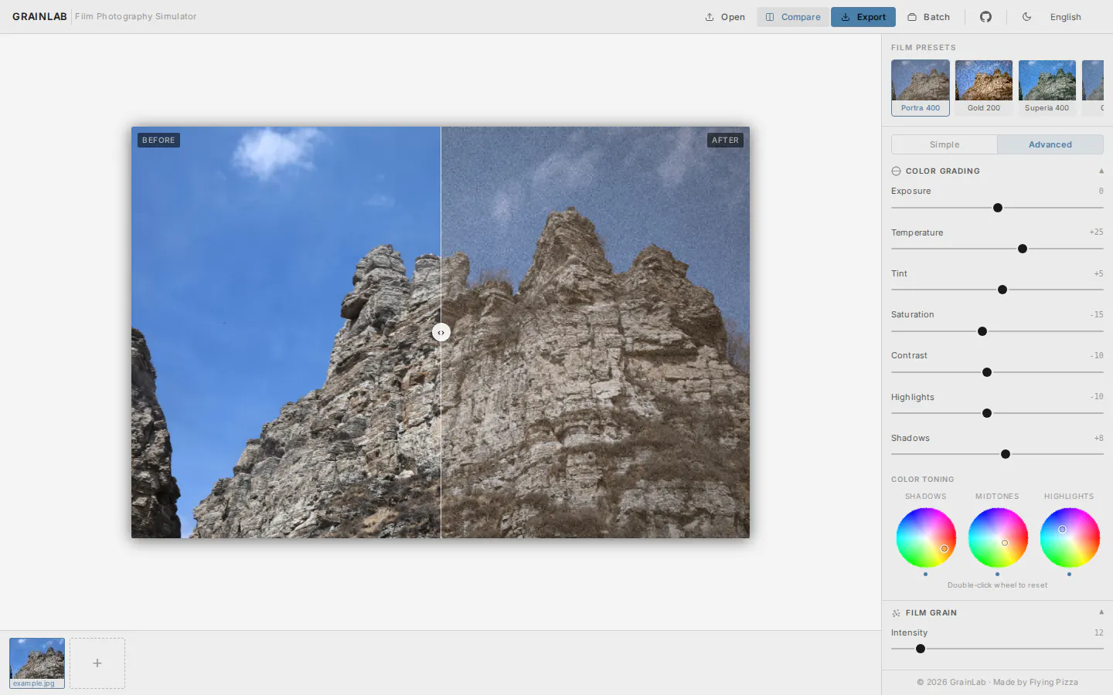The width and height of the screenshot is (1113, 695).
Task: Click the Film Photography Simulator subtitle
Action: (x=136, y=16)
